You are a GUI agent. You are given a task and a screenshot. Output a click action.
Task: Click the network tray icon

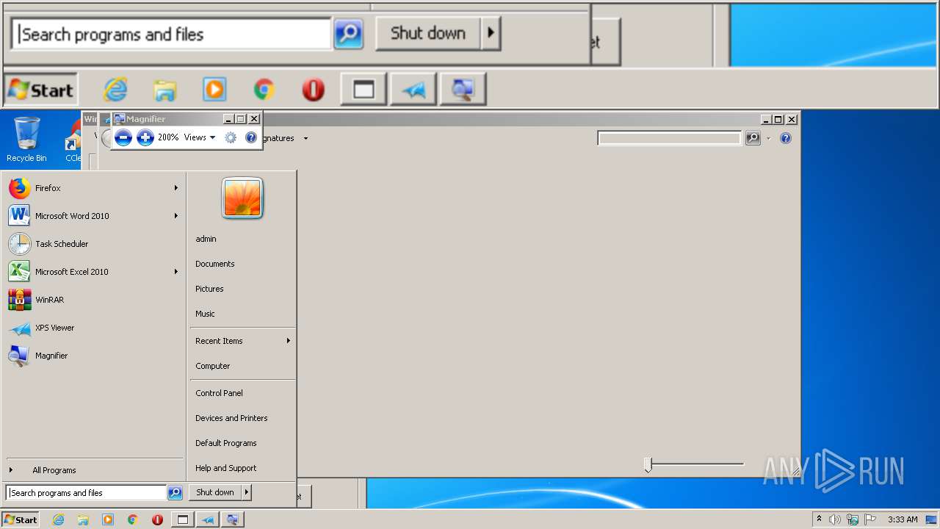(853, 519)
